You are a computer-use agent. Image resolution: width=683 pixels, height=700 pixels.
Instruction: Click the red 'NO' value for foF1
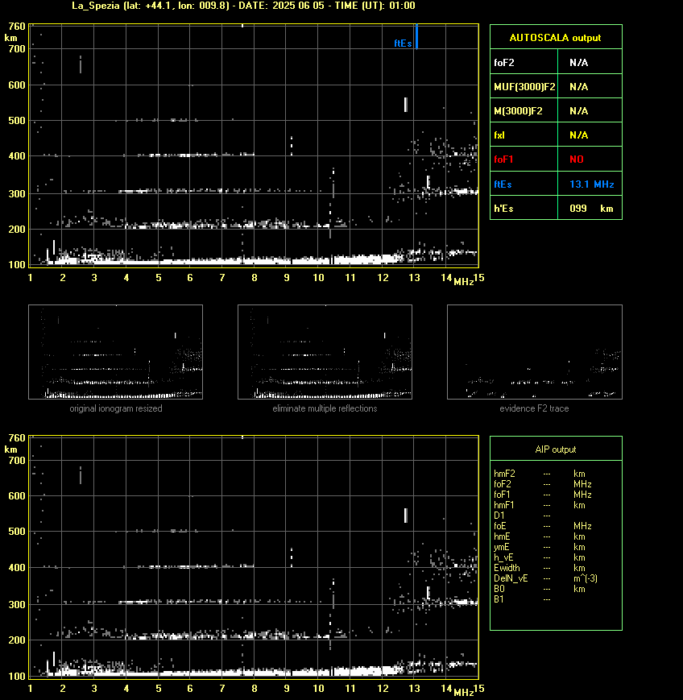click(577, 159)
